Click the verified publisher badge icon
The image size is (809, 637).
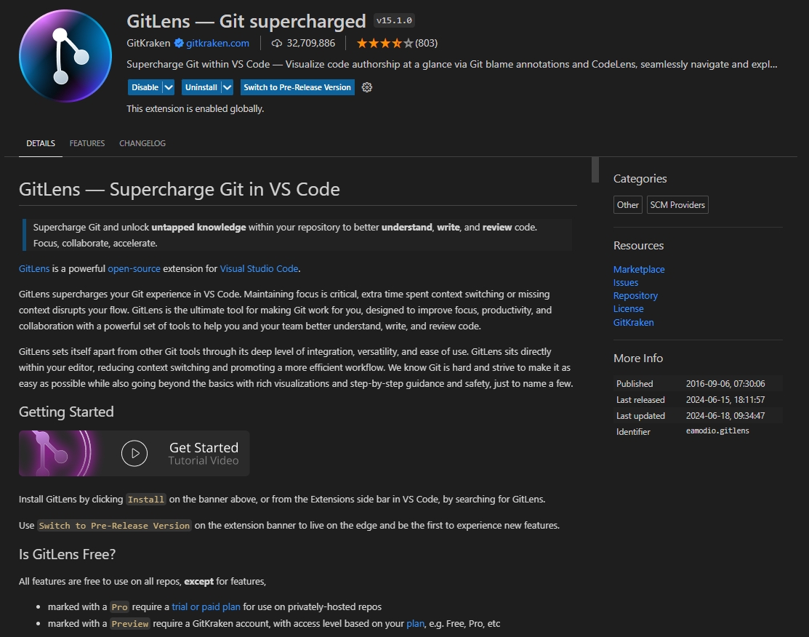click(179, 44)
